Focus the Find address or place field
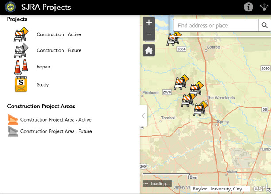Viewport: 271px width, 194px height. point(215,25)
